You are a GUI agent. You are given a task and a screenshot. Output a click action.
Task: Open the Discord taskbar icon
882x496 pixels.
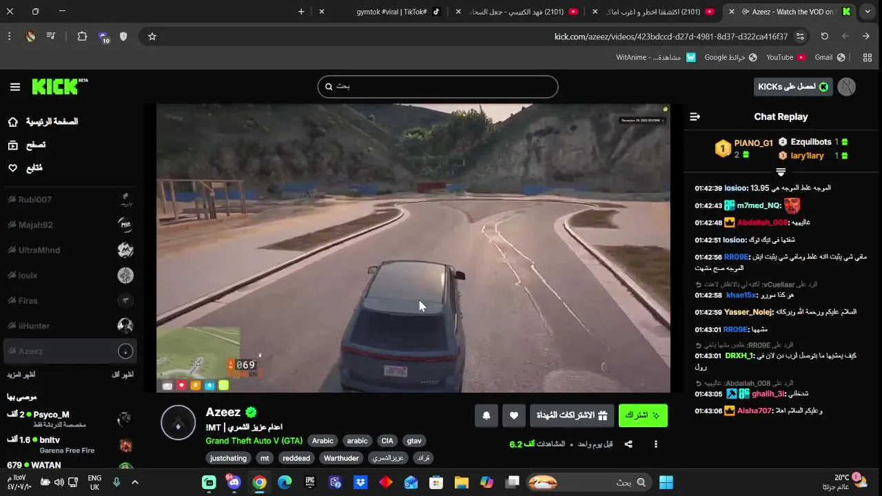234,482
